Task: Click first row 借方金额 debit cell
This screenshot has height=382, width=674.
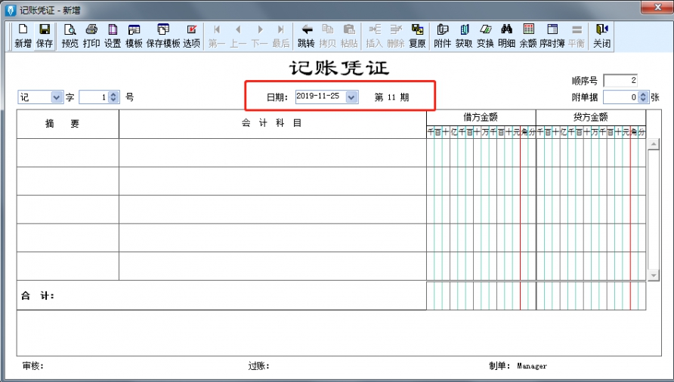Action: [x=481, y=152]
